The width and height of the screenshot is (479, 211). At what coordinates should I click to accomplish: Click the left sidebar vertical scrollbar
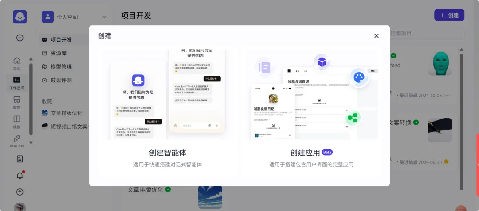click(31, 99)
